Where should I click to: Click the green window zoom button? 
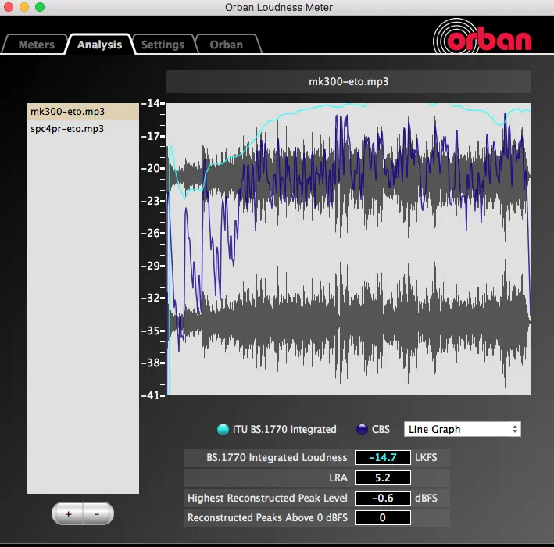click(x=40, y=8)
